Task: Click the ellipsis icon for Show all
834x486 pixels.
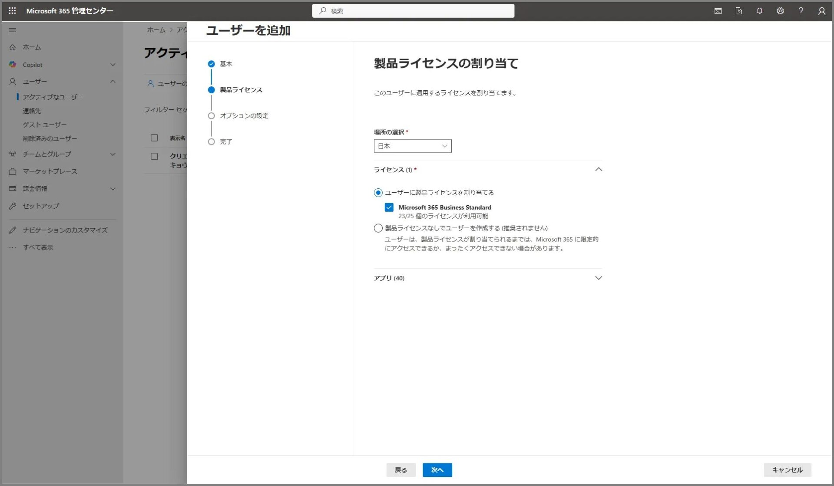Action: (x=13, y=247)
